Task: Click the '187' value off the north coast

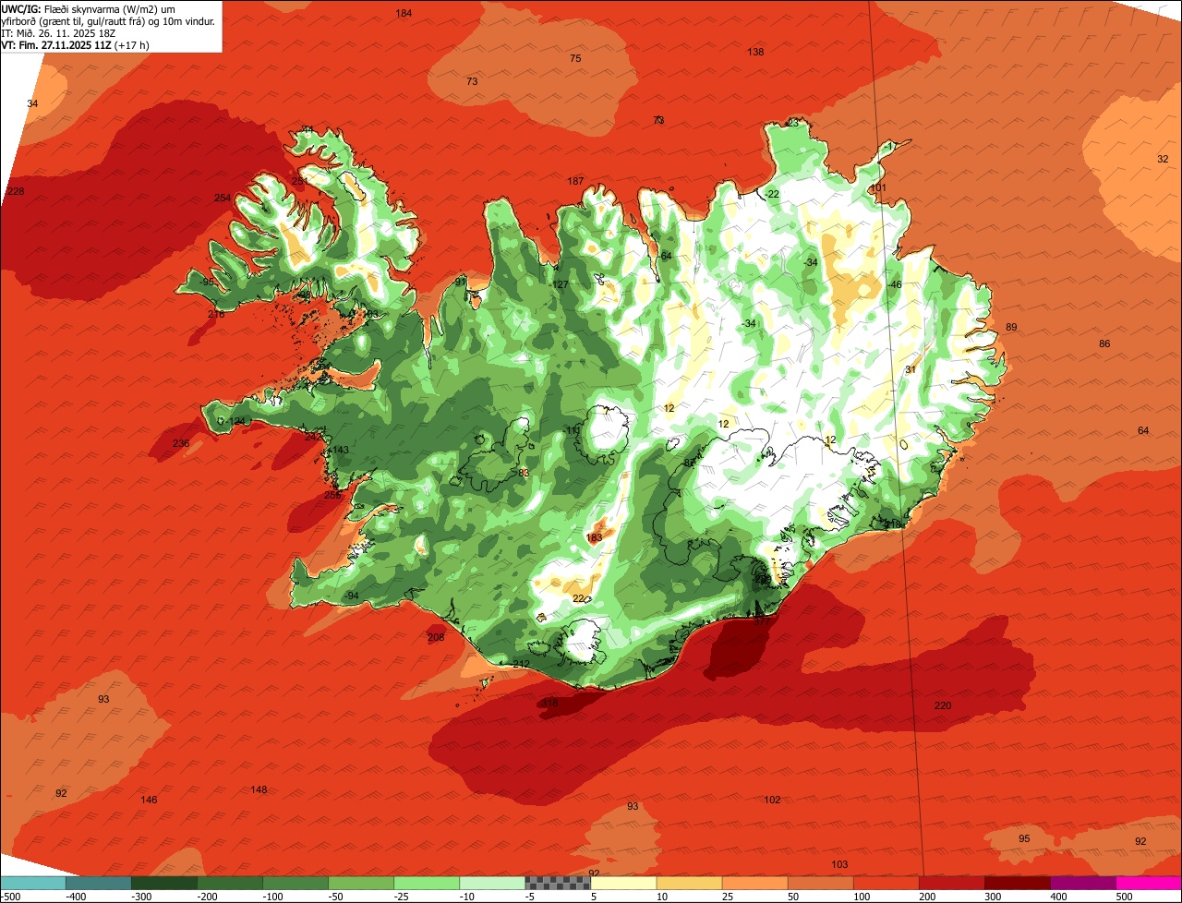Action: point(575,181)
